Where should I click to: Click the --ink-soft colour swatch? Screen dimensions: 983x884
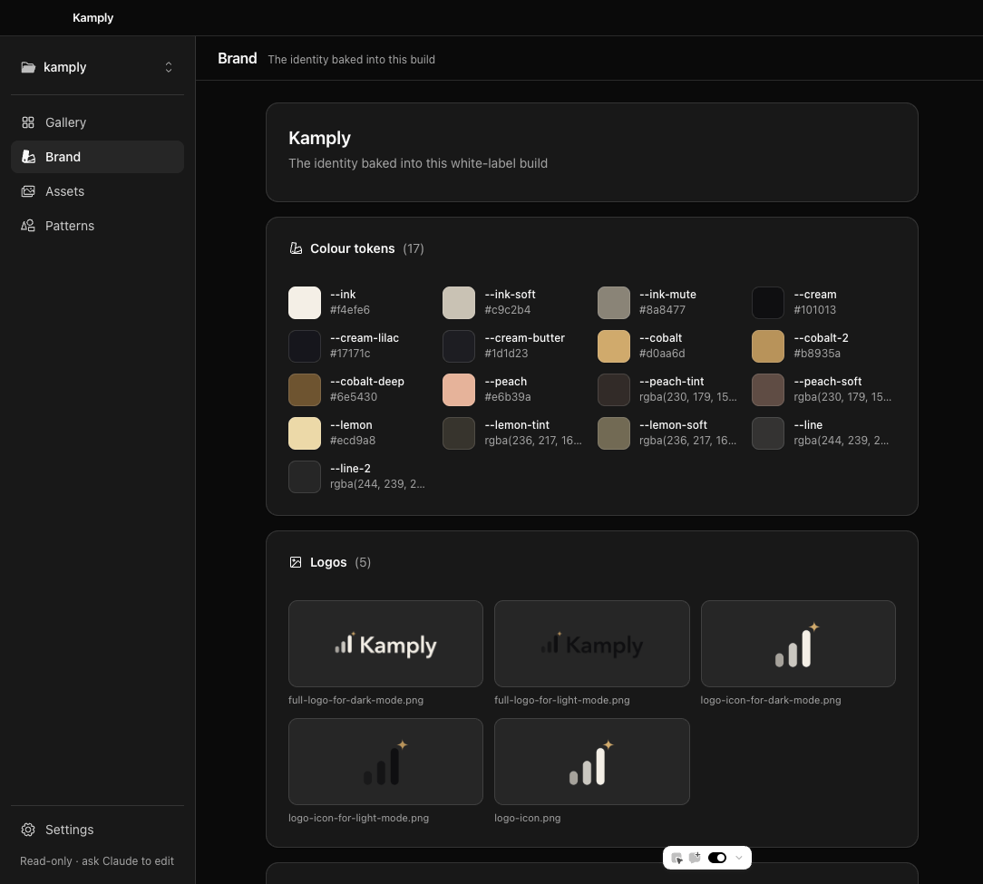point(459,303)
